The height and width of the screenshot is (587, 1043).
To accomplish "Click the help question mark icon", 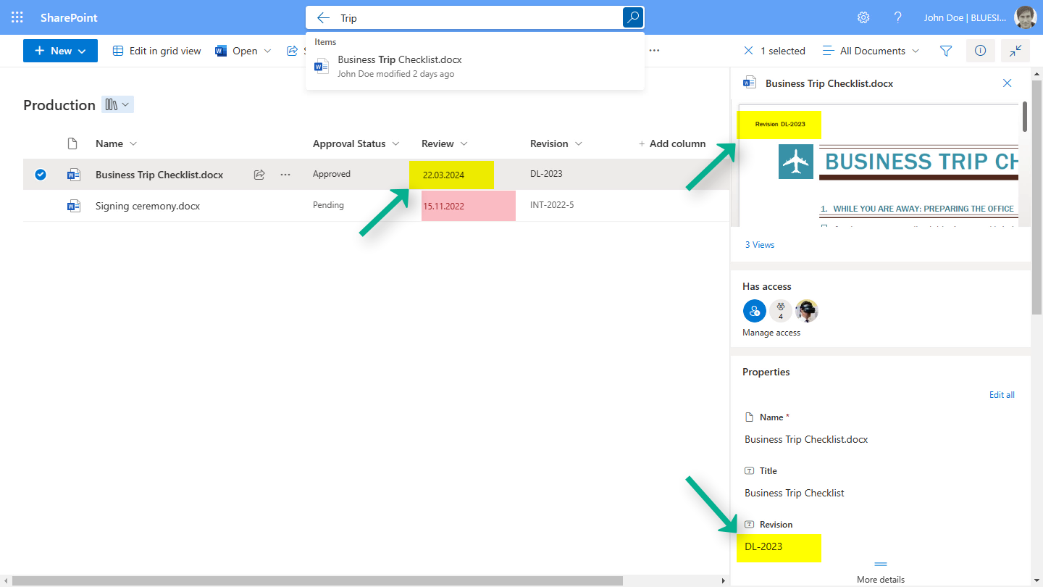I will click(x=897, y=17).
